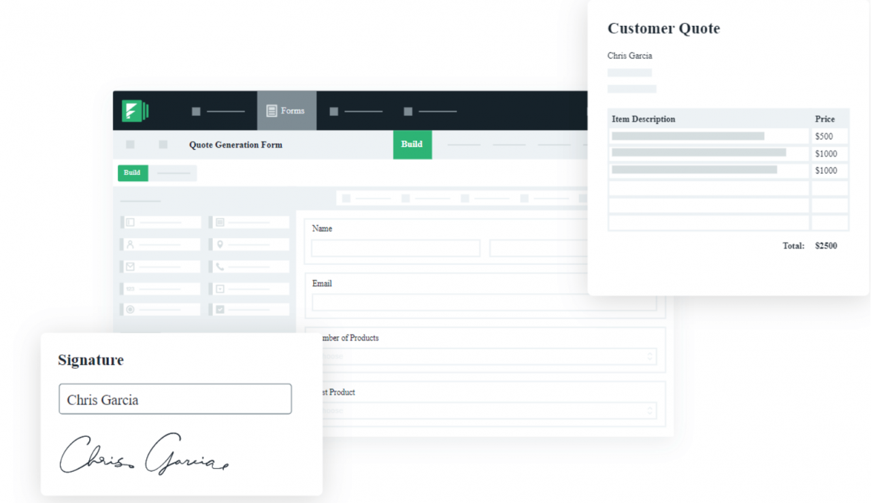
Task: Select the Name field icon in sidebar
Action: [130, 244]
